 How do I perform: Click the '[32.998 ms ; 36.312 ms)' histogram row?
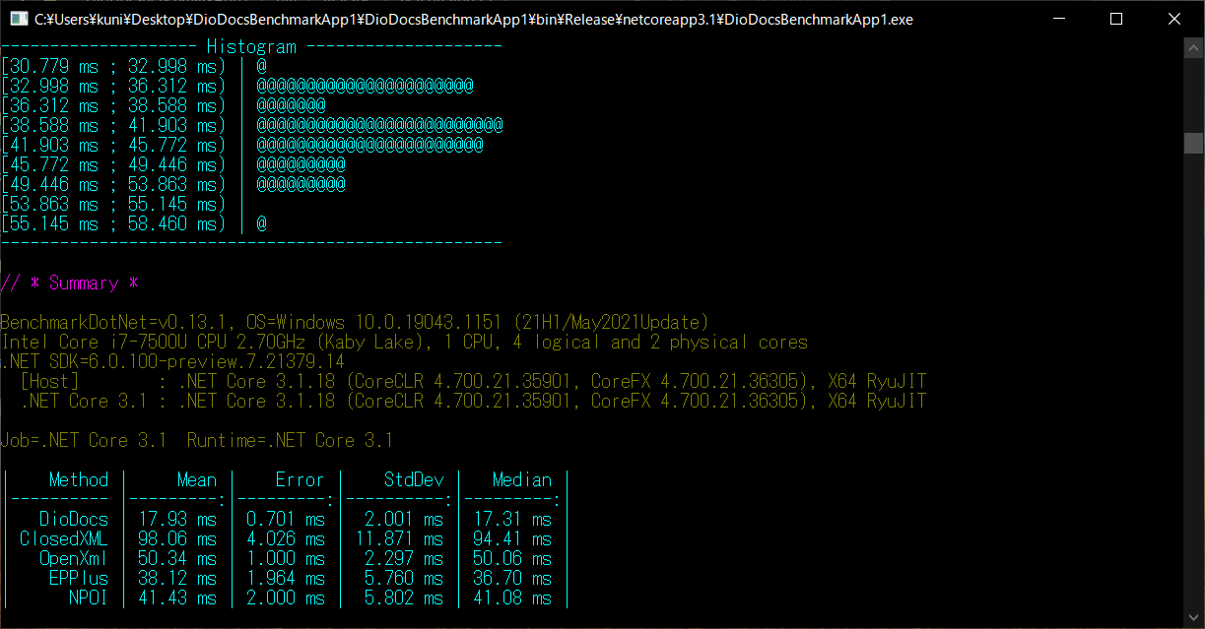tap(236, 86)
